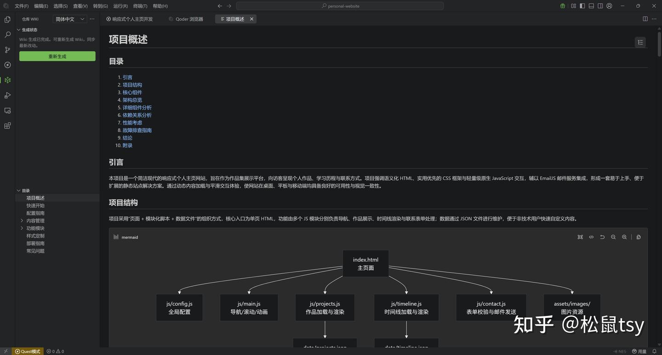This screenshot has height=355, width=662.
Task: Collapse the 目录 section in the sidebar
Action: (x=25, y=190)
